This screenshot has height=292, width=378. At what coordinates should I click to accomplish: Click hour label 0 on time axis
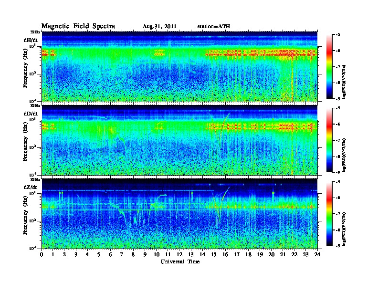click(x=42, y=254)
